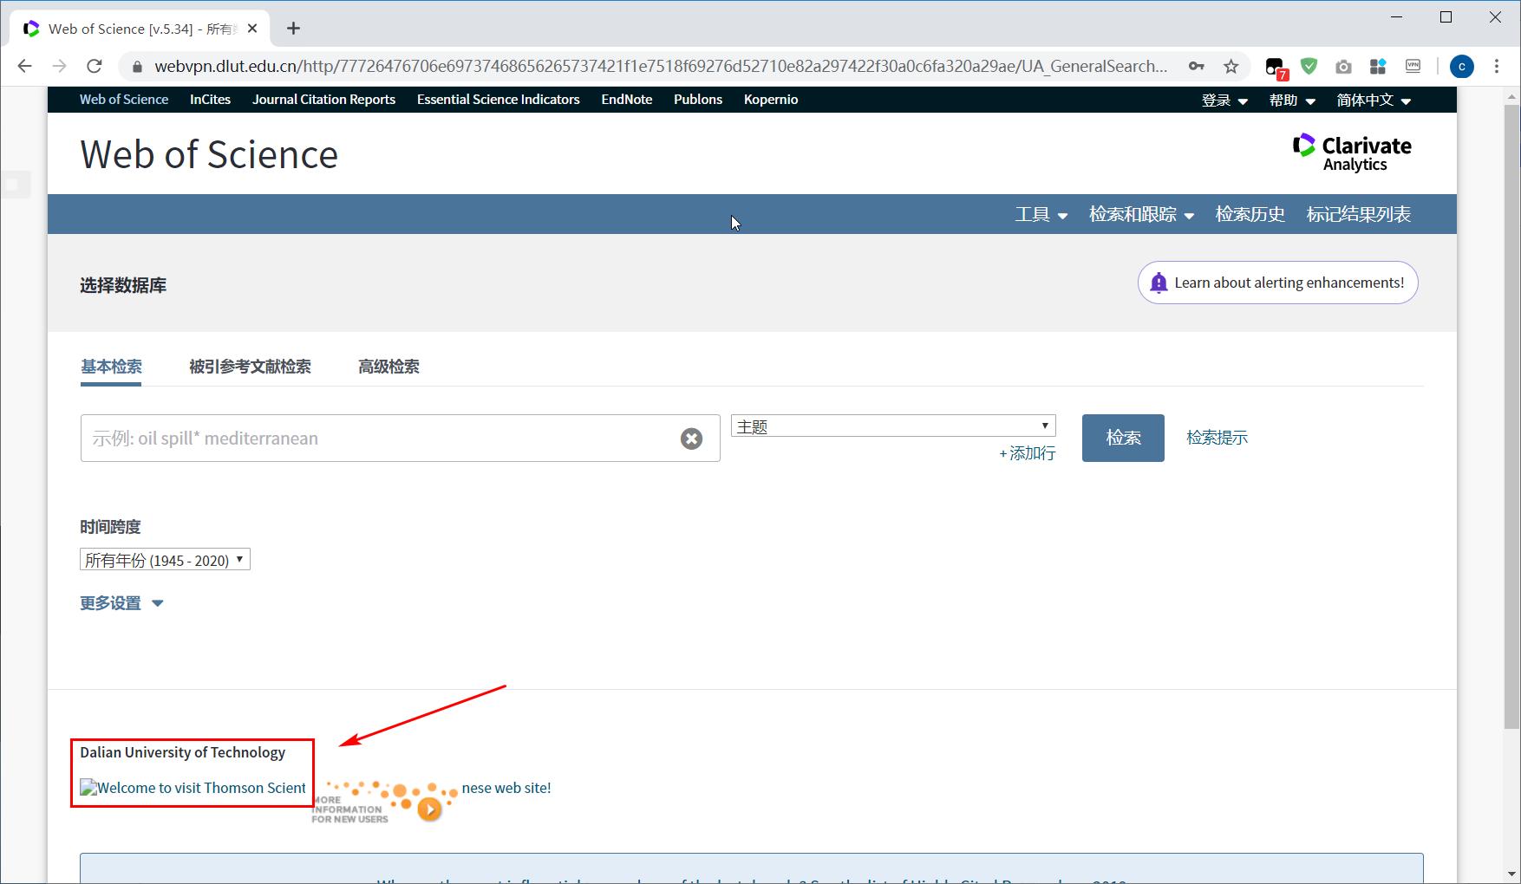Viewport: 1521px width, 884px height.
Task: Expand the 工具 tools menu
Action: pyautogui.click(x=1041, y=214)
